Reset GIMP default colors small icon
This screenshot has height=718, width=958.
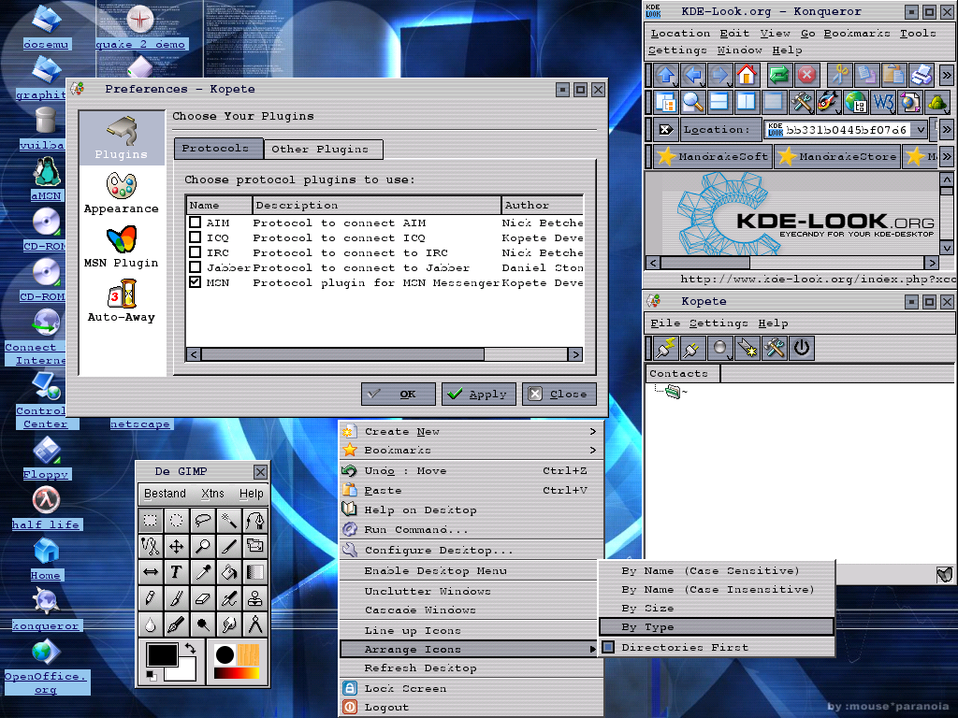[x=152, y=675]
